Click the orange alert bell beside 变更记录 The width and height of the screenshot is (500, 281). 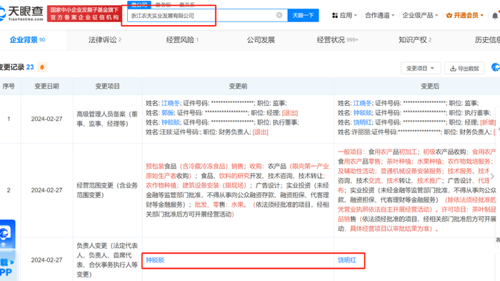[42, 67]
